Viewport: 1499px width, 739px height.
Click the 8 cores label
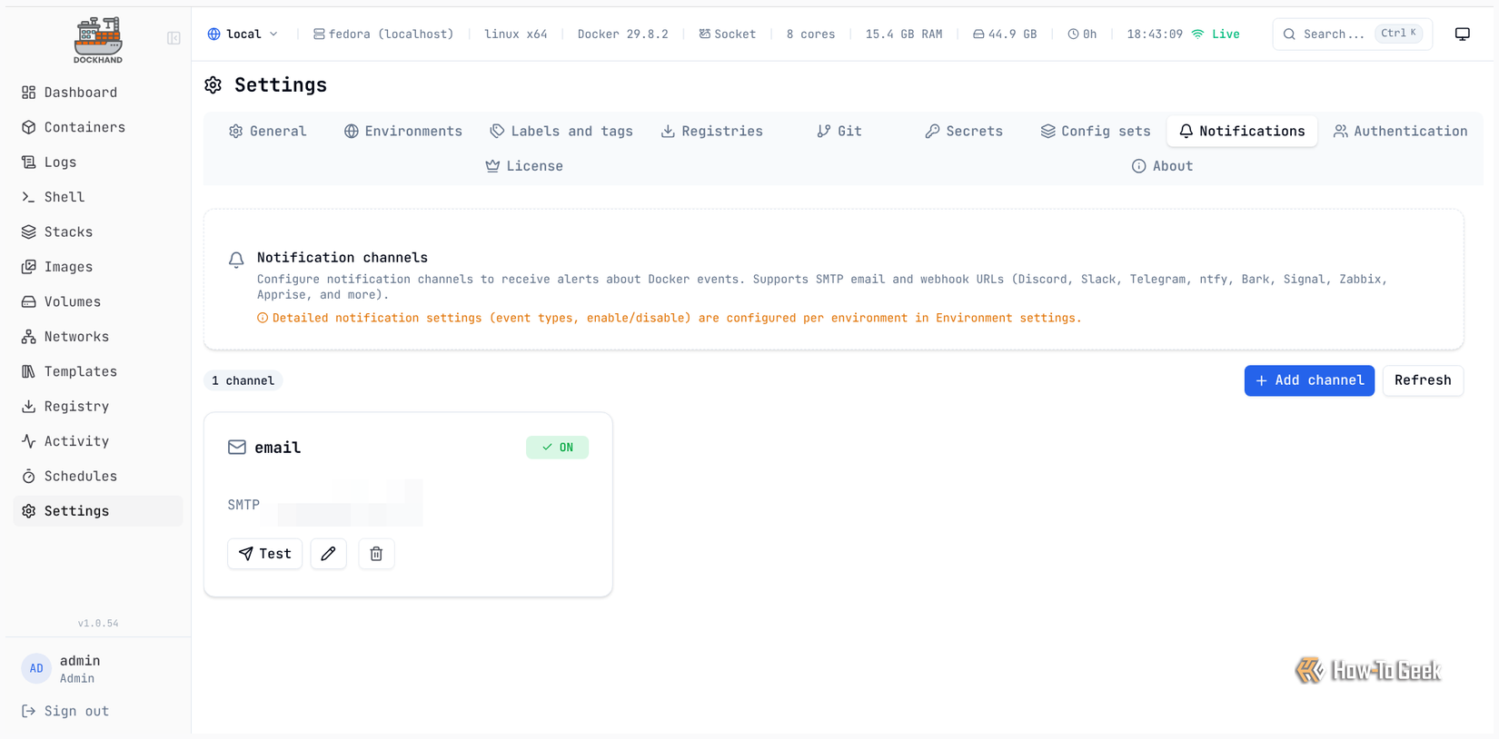[810, 34]
